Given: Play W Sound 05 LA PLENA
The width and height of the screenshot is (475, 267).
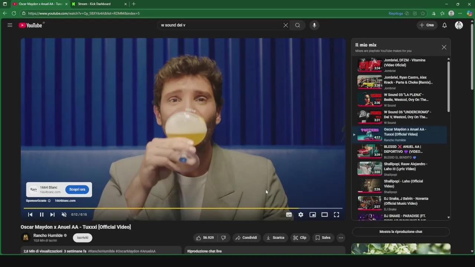Looking at the screenshot, I should 399,100.
